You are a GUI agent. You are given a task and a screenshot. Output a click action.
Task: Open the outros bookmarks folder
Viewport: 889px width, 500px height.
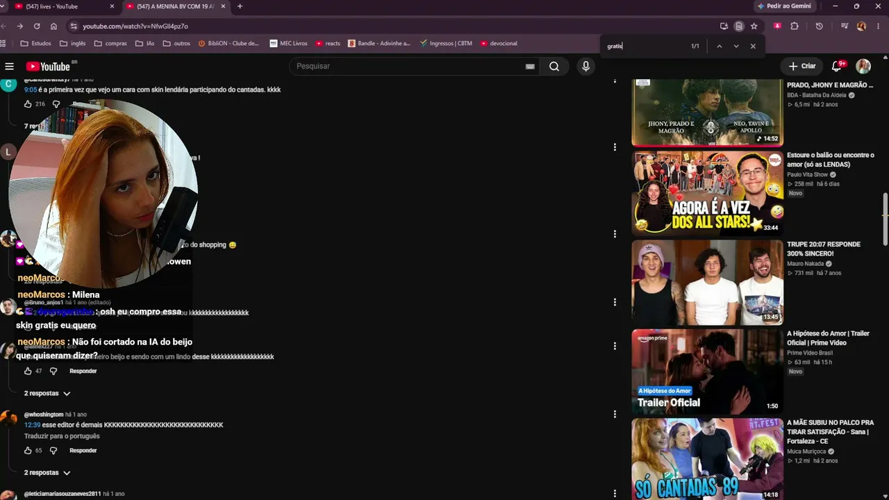176,43
